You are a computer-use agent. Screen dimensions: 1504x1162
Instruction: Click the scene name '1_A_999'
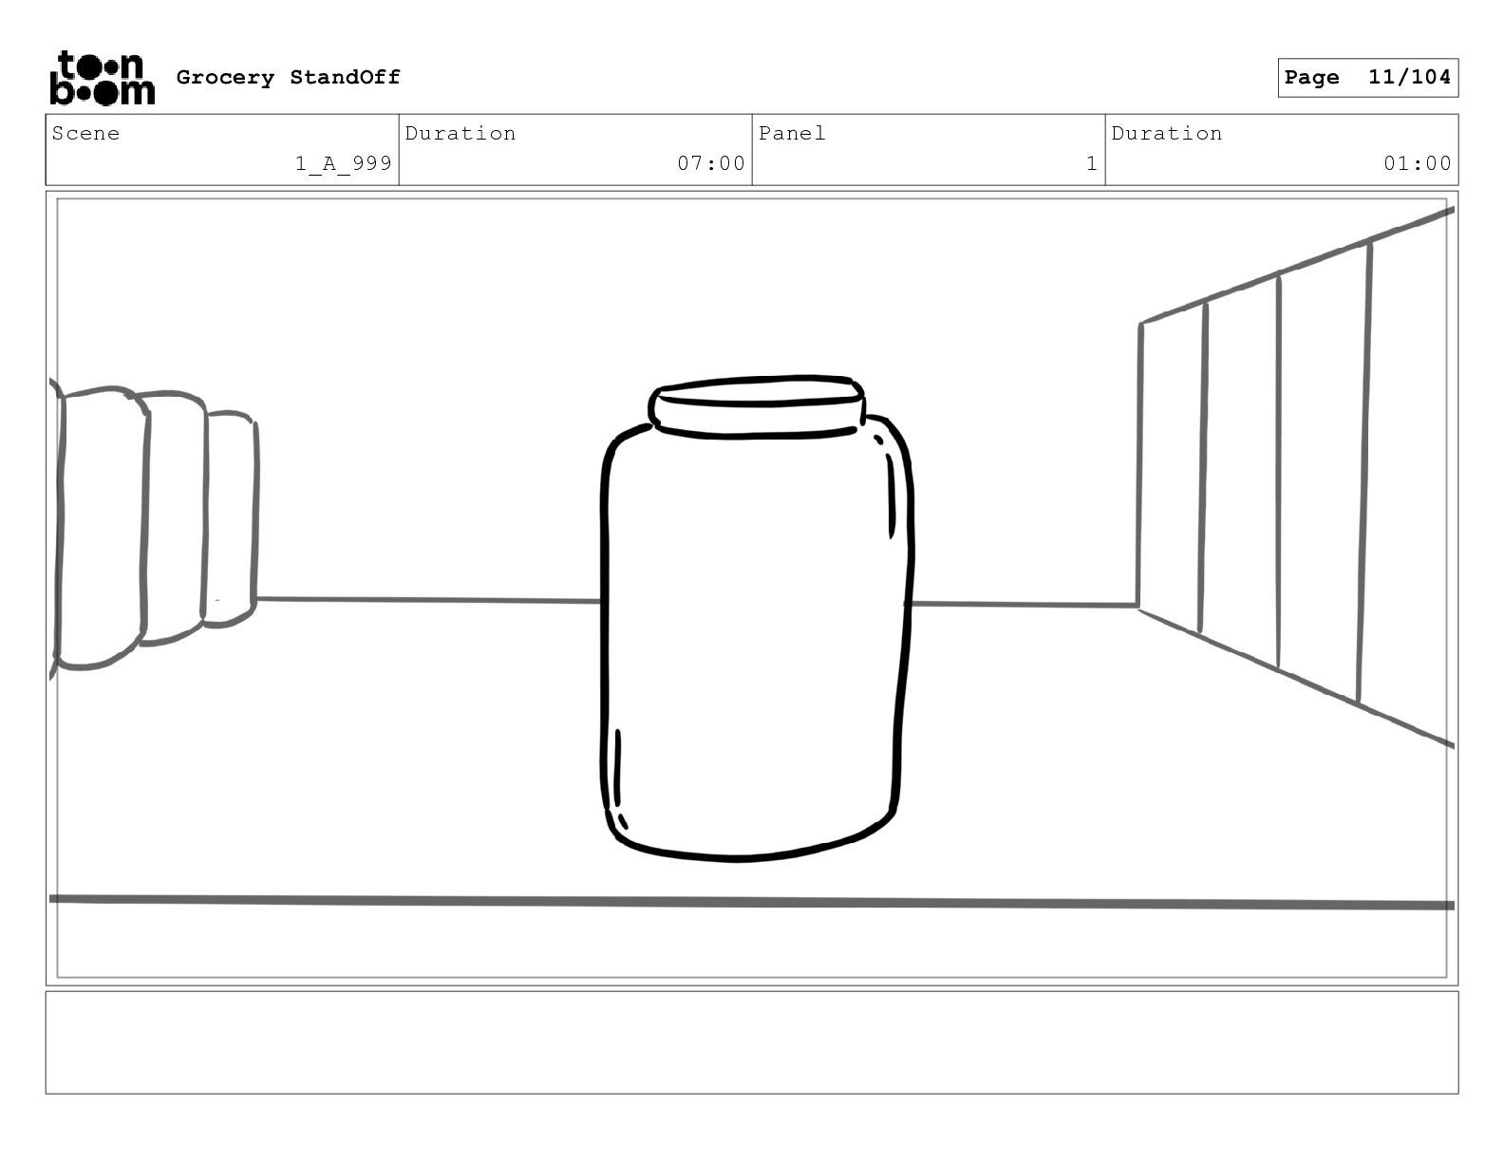pyautogui.click(x=344, y=163)
